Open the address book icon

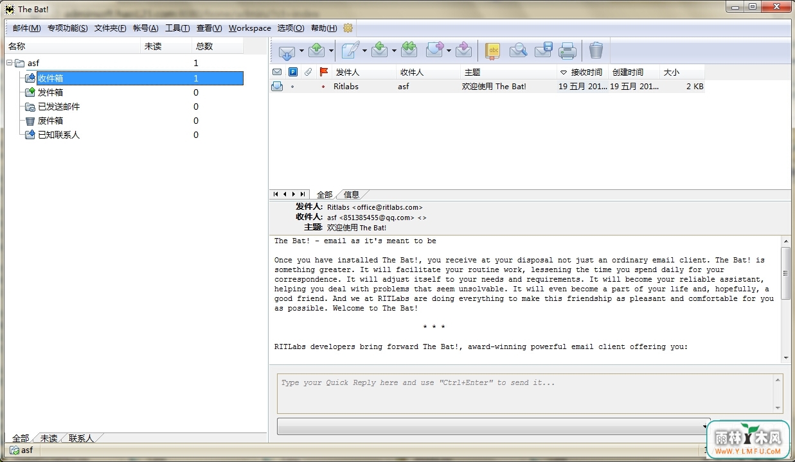pyautogui.click(x=492, y=51)
